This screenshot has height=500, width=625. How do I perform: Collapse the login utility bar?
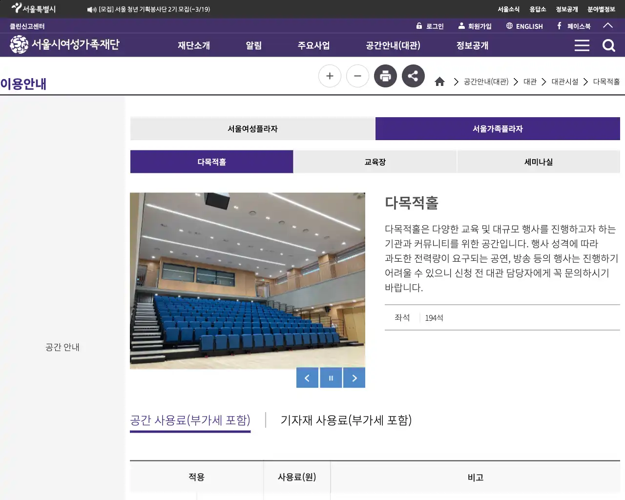tap(608, 26)
